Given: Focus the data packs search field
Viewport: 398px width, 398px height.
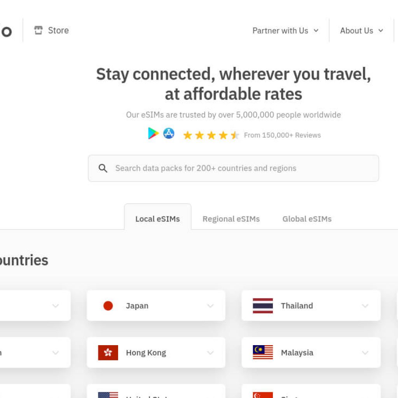Looking at the screenshot, I should coord(241,168).
